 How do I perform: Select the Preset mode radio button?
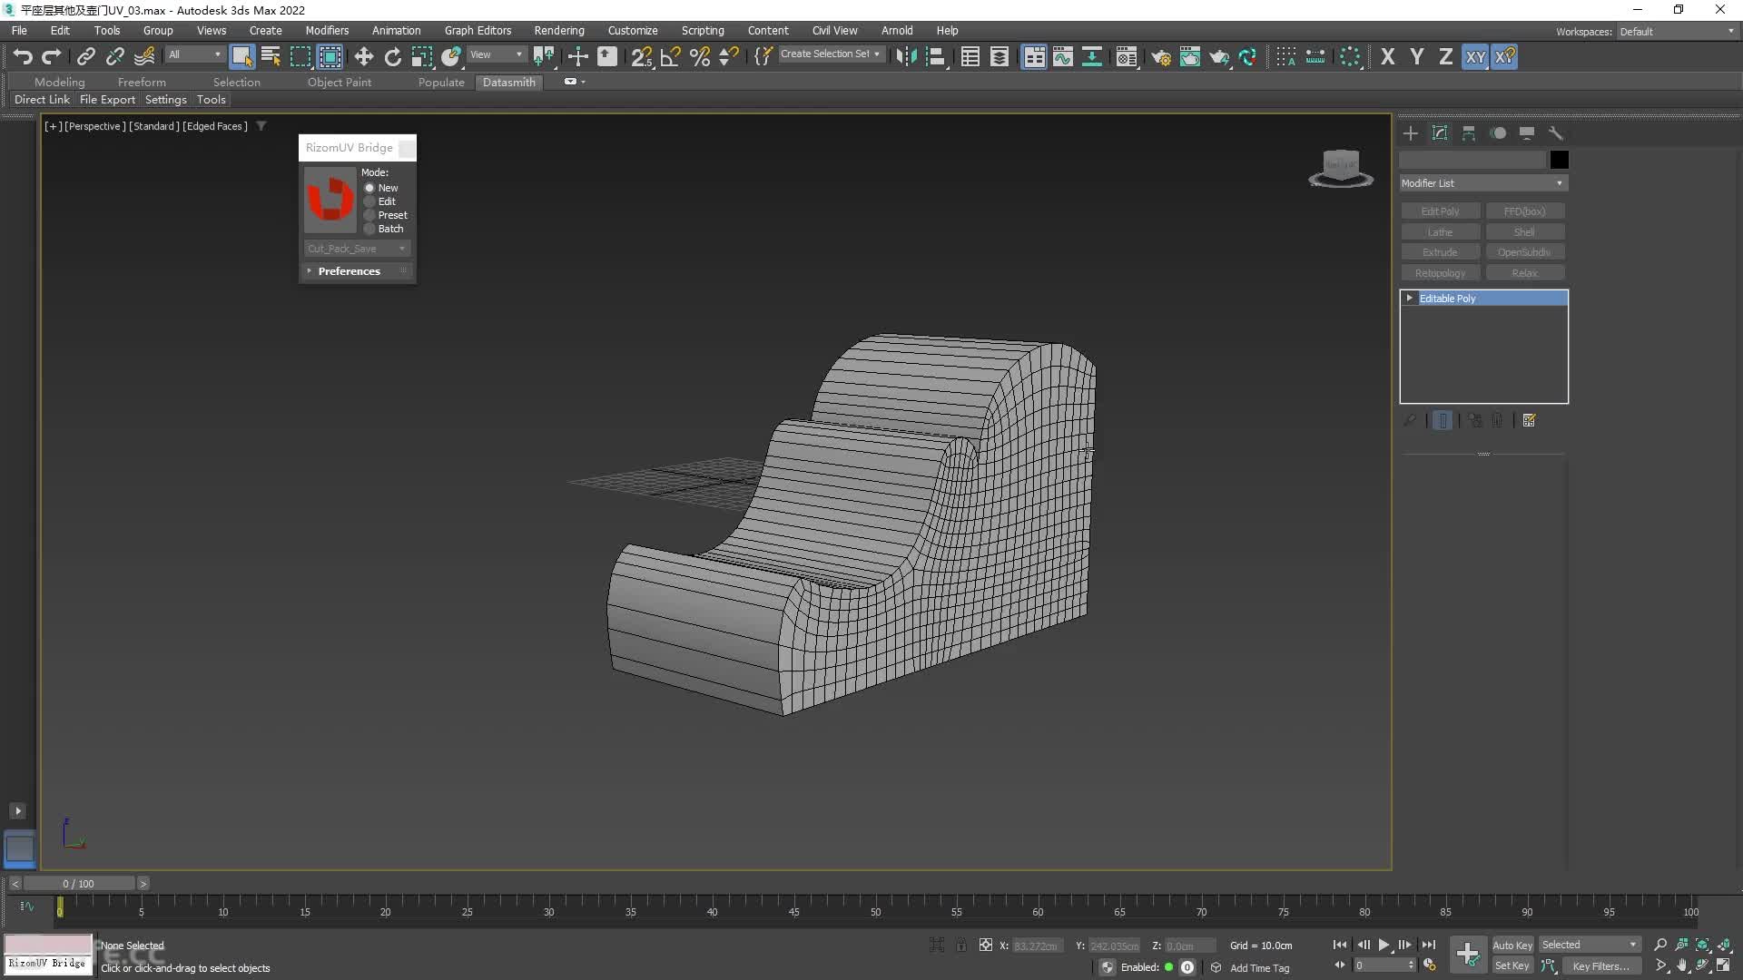[369, 215]
